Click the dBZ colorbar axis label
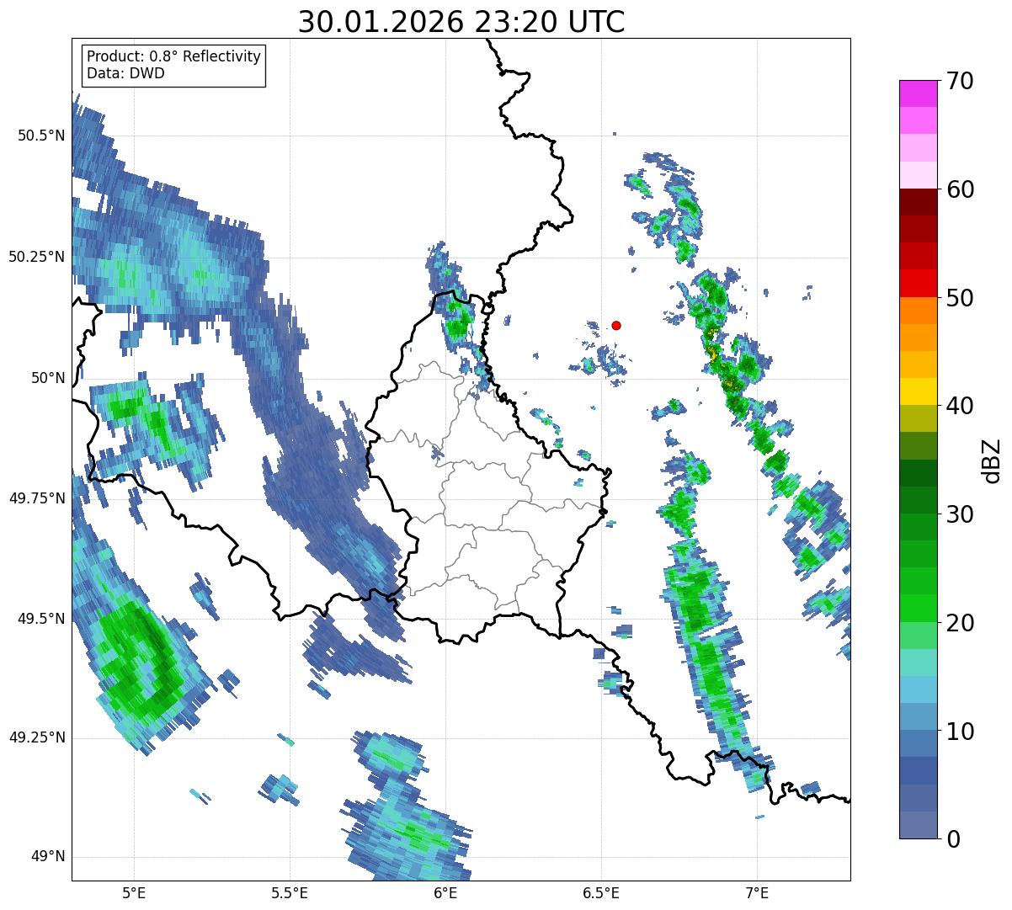This screenshot has height=910, width=1012. (x=993, y=460)
